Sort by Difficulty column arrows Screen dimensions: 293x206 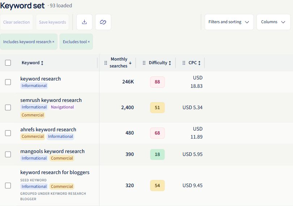pos(170,63)
